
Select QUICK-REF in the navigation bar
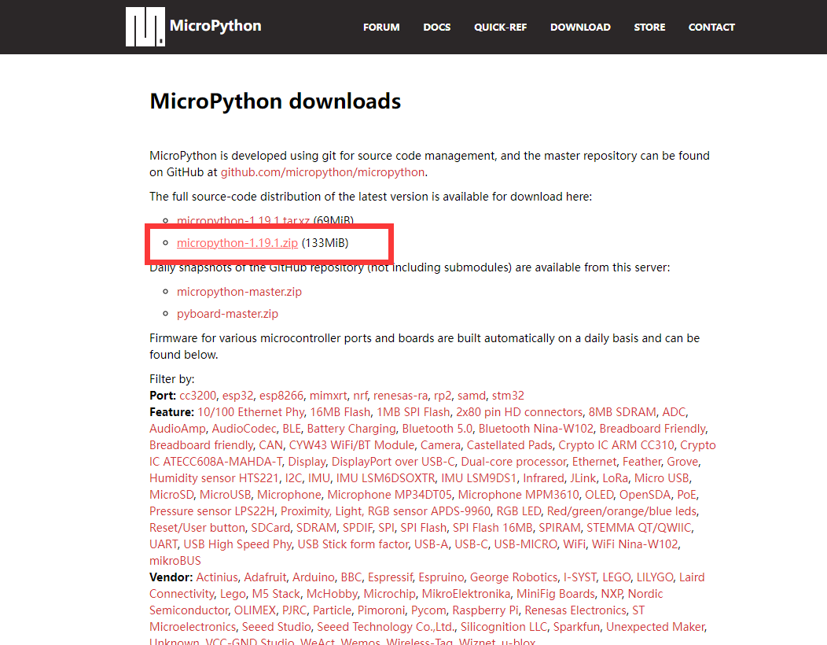click(x=501, y=27)
